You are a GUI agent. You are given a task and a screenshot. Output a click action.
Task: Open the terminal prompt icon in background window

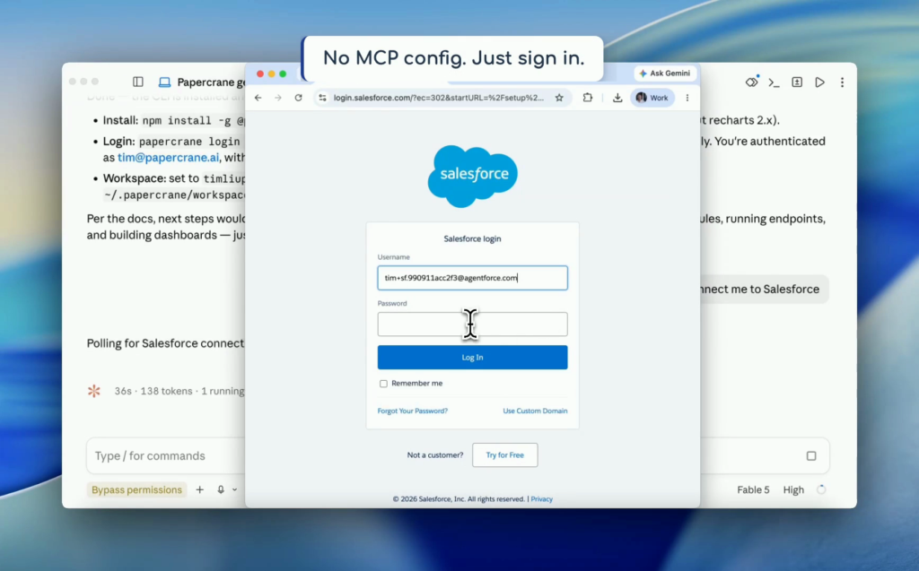(x=775, y=82)
